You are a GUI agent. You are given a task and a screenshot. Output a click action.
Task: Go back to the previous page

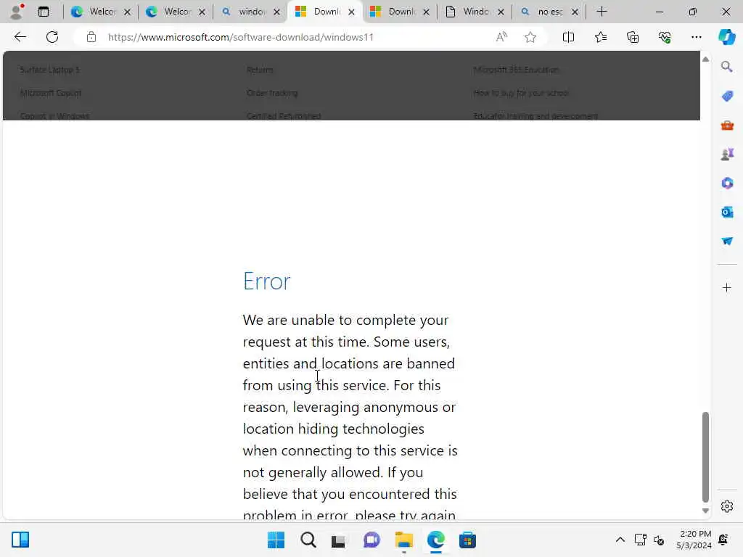click(20, 37)
